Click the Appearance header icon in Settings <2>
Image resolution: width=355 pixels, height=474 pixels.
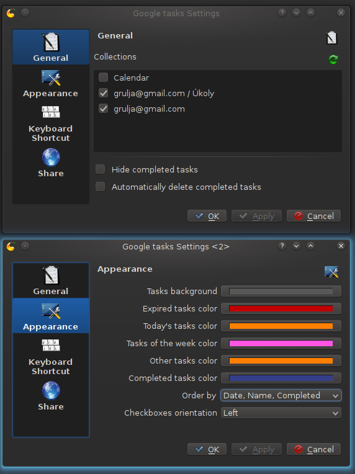pos(331,272)
